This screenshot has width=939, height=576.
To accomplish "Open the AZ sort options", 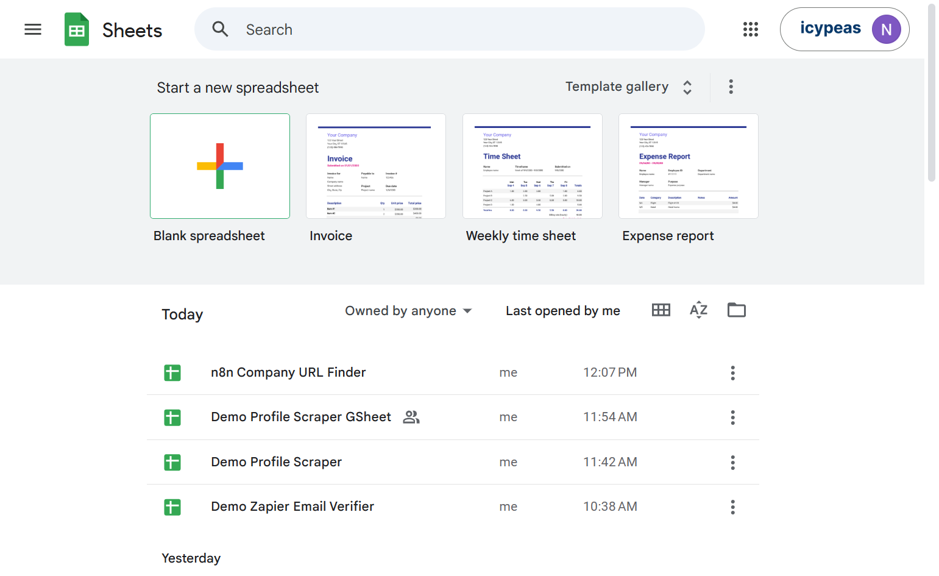I will [699, 310].
